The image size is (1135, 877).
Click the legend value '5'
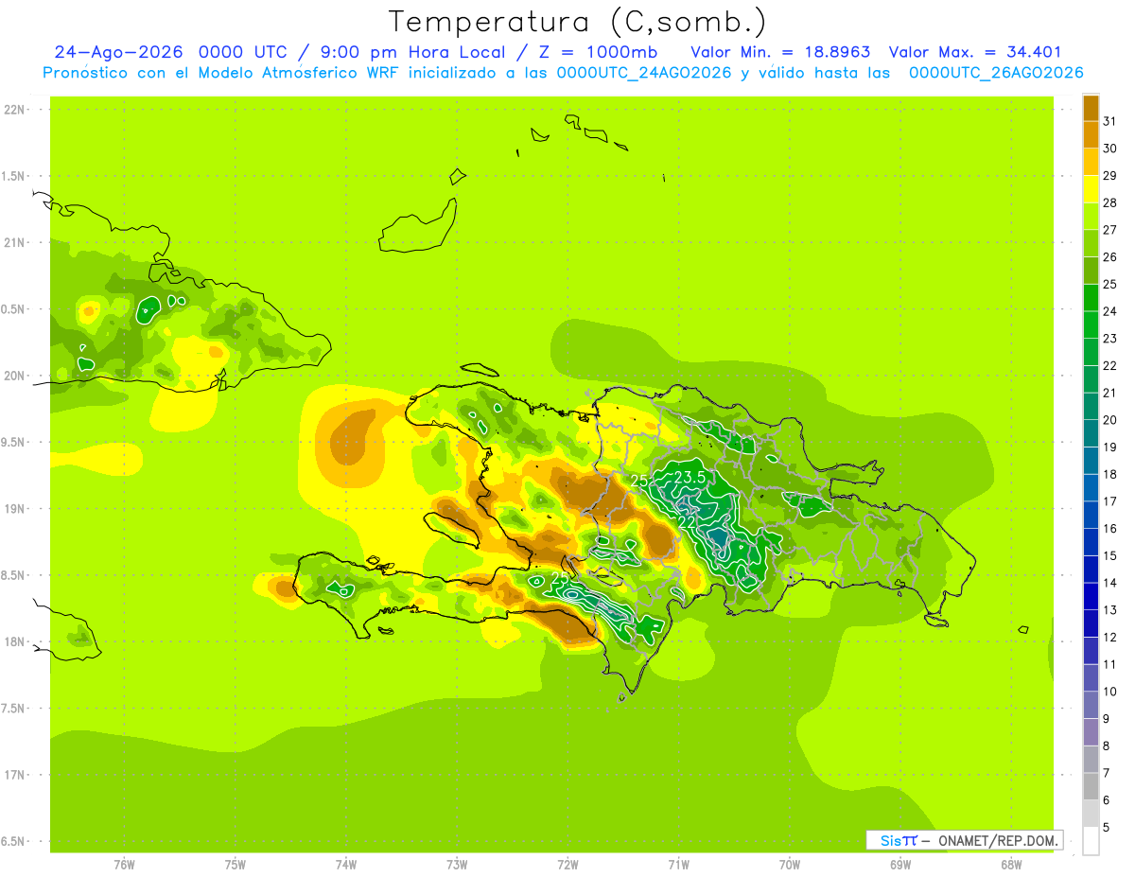coord(1108,827)
